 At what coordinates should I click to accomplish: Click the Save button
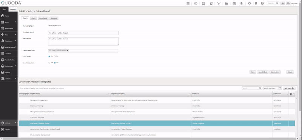[x=253, y=72]
